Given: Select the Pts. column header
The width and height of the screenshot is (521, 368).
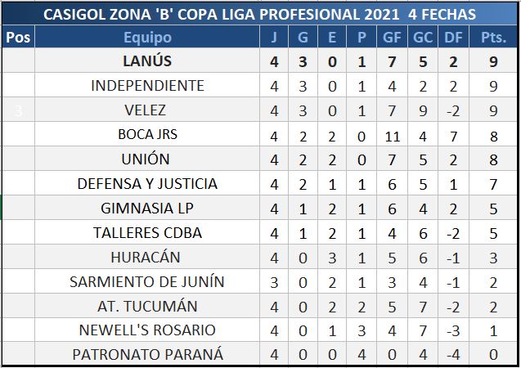Looking at the screenshot, I should [x=493, y=38].
